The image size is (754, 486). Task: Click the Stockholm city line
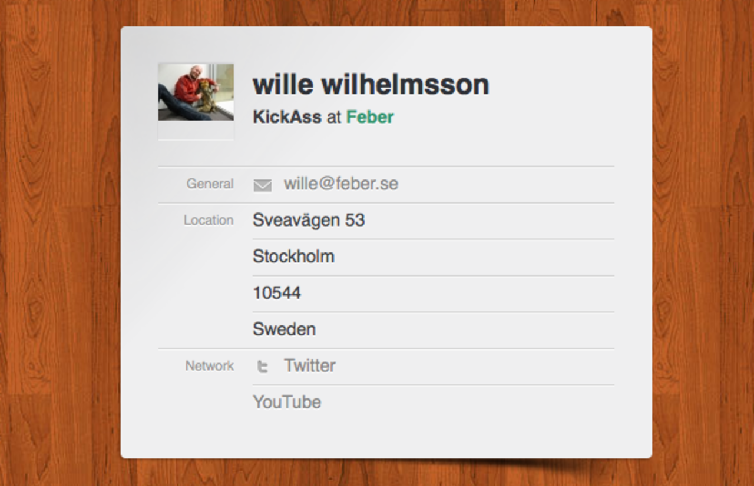pos(293,257)
